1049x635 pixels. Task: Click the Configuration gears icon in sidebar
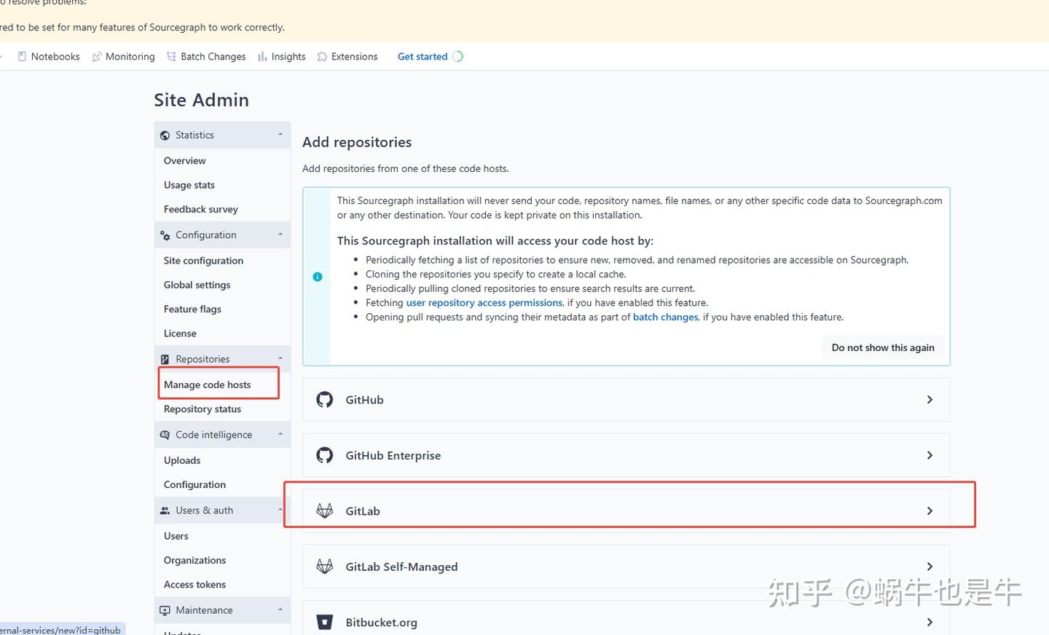click(165, 235)
